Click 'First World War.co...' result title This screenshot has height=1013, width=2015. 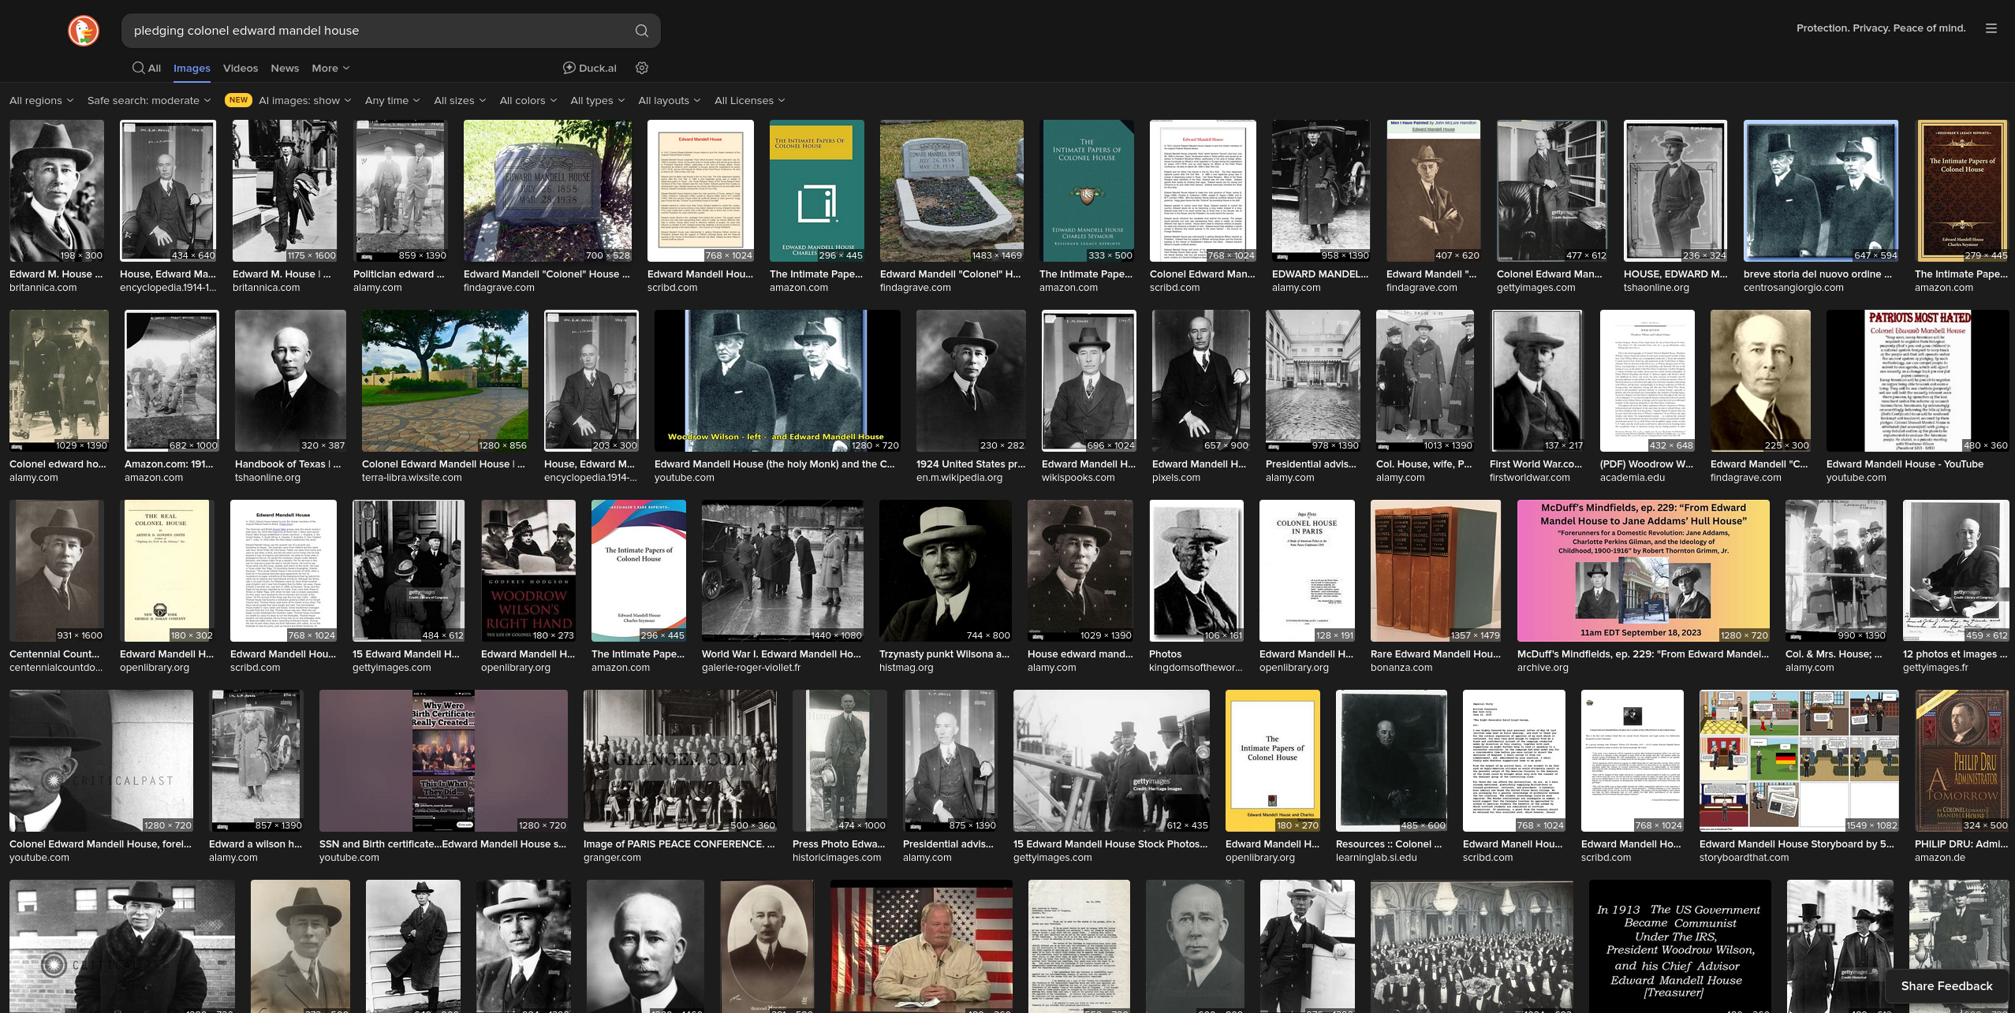(1536, 464)
